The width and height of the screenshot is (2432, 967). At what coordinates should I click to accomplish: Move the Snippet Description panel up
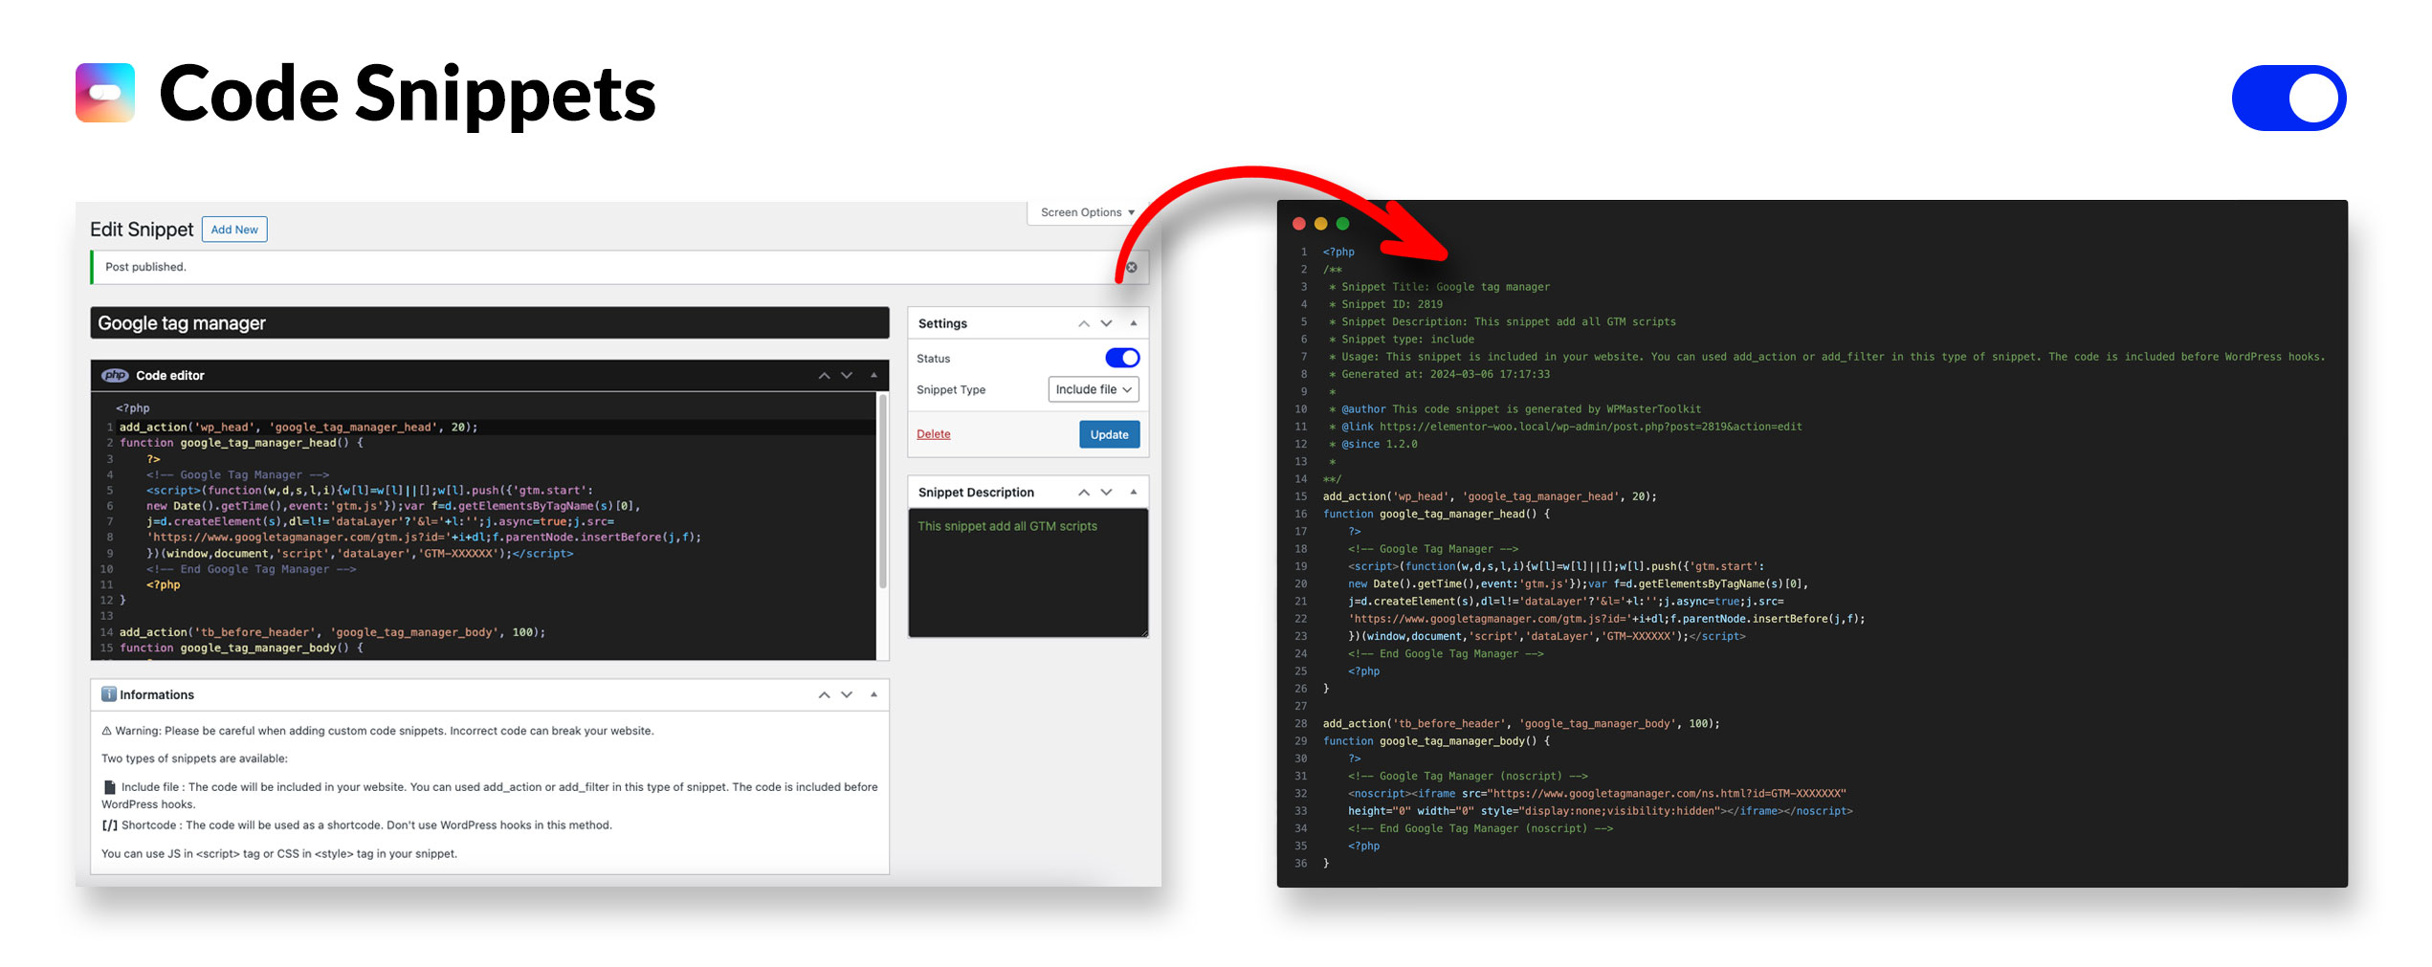point(1084,493)
